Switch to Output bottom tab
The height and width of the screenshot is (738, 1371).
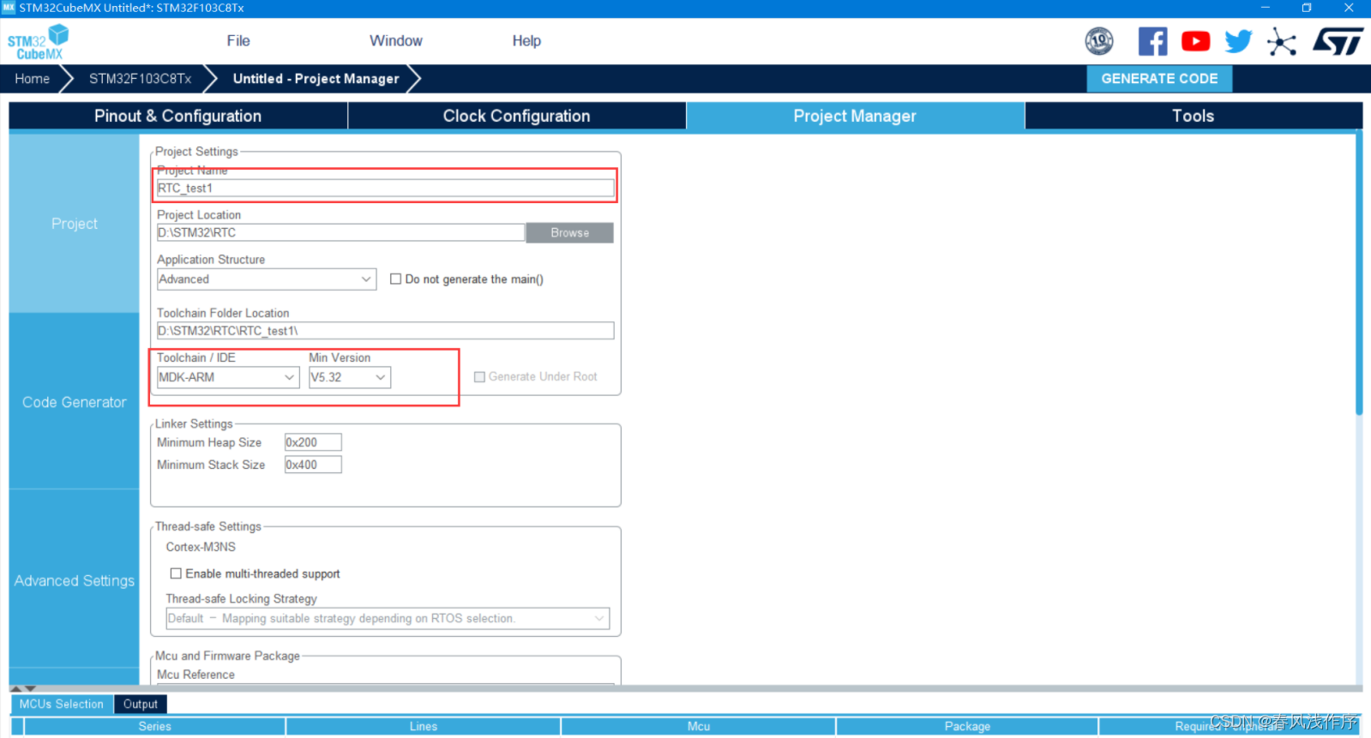tap(140, 704)
